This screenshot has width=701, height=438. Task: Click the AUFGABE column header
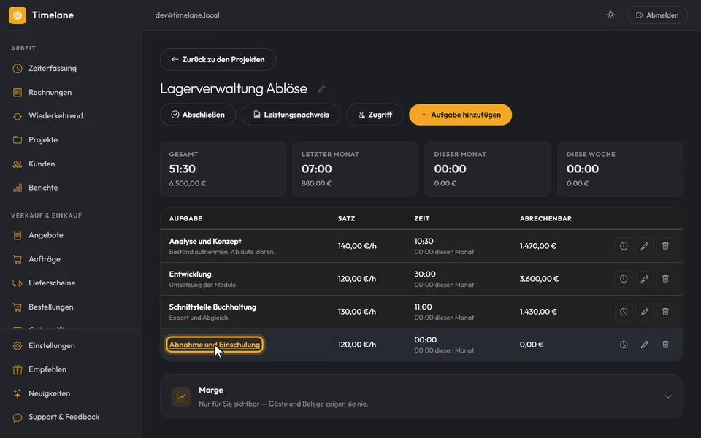[185, 218]
